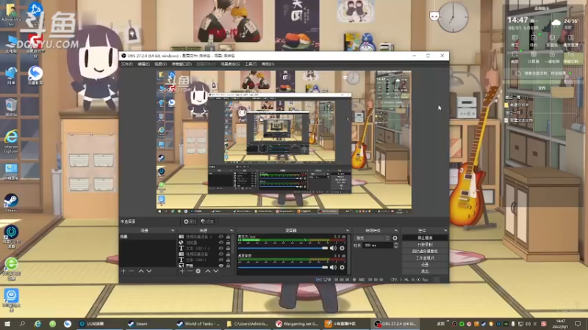Pop out the 混音器 dock panel
The height and width of the screenshot is (330, 588).
click(x=347, y=230)
